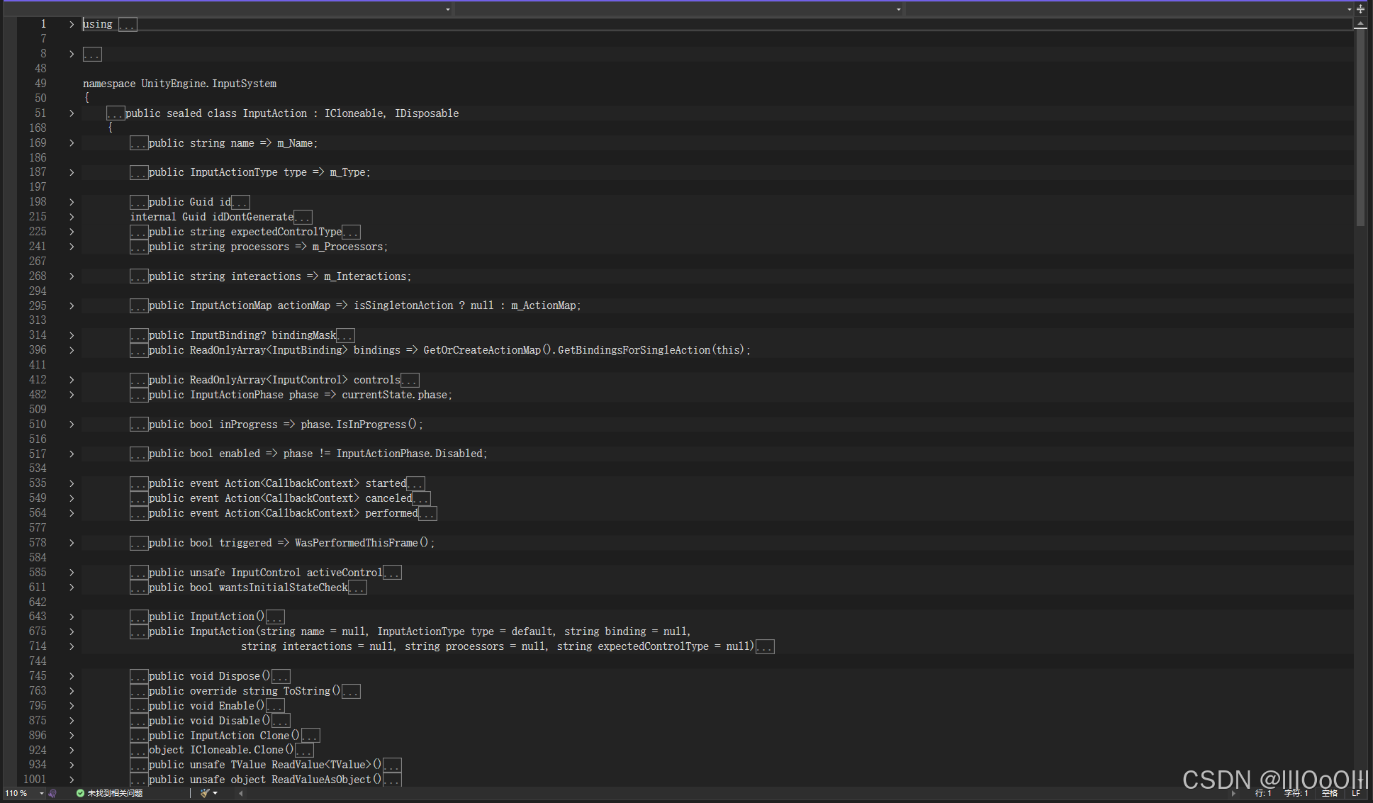Open the 110 % zoom level dropdown
1373x803 pixels.
(42, 793)
